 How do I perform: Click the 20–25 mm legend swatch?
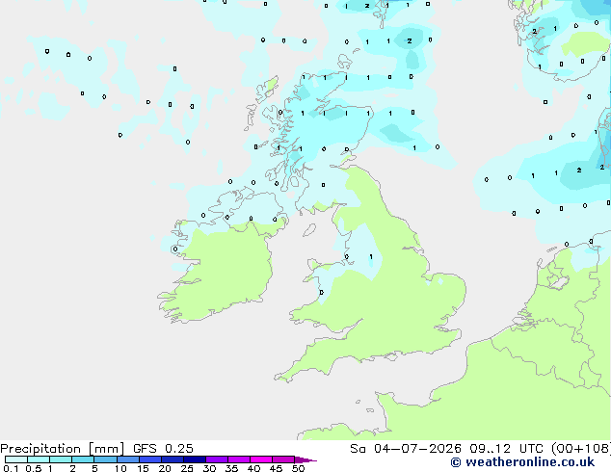click(172, 459)
